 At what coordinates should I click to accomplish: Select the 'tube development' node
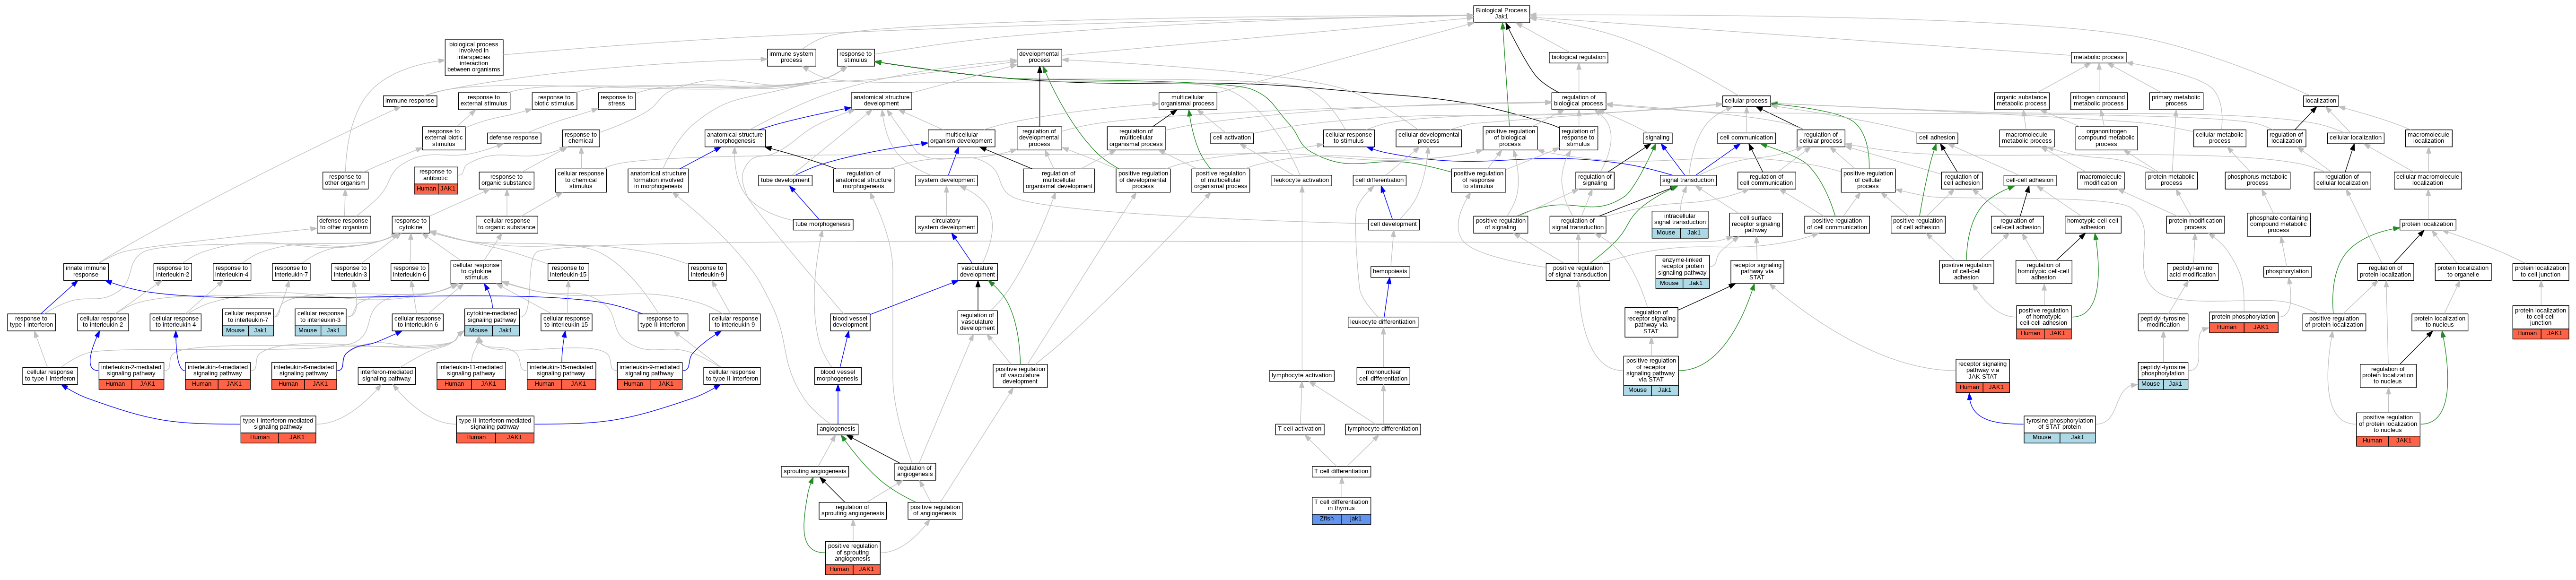[x=785, y=181]
